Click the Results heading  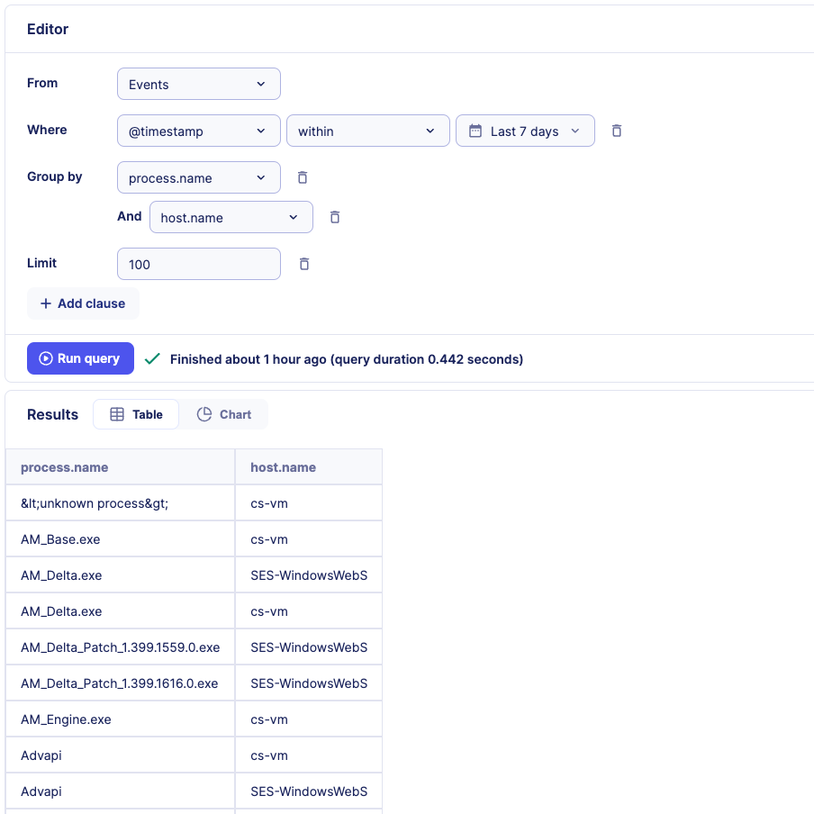[52, 414]
